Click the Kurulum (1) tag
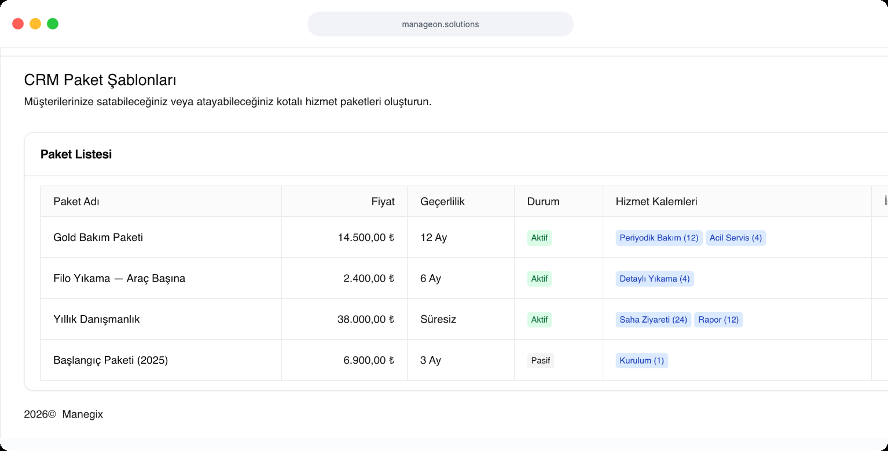This screenshot has width=888, height=451. tap(642, 361)
